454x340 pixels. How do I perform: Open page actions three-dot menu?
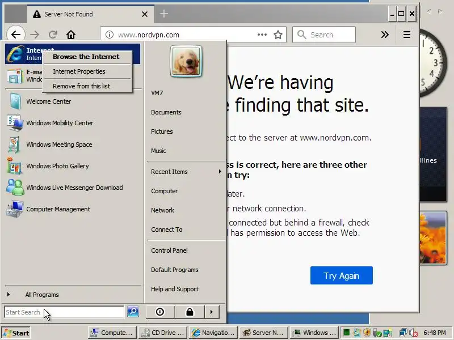(262, 35)
